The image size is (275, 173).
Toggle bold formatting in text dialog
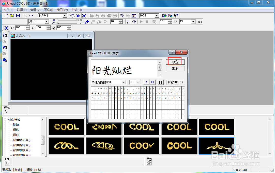tap(152, 82)
